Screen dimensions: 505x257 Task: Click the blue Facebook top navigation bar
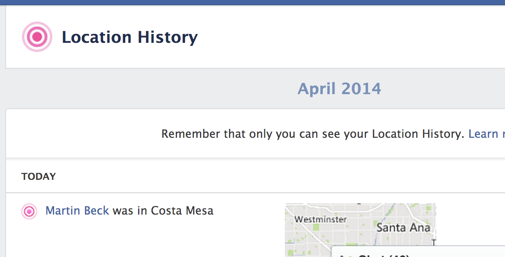253,2
